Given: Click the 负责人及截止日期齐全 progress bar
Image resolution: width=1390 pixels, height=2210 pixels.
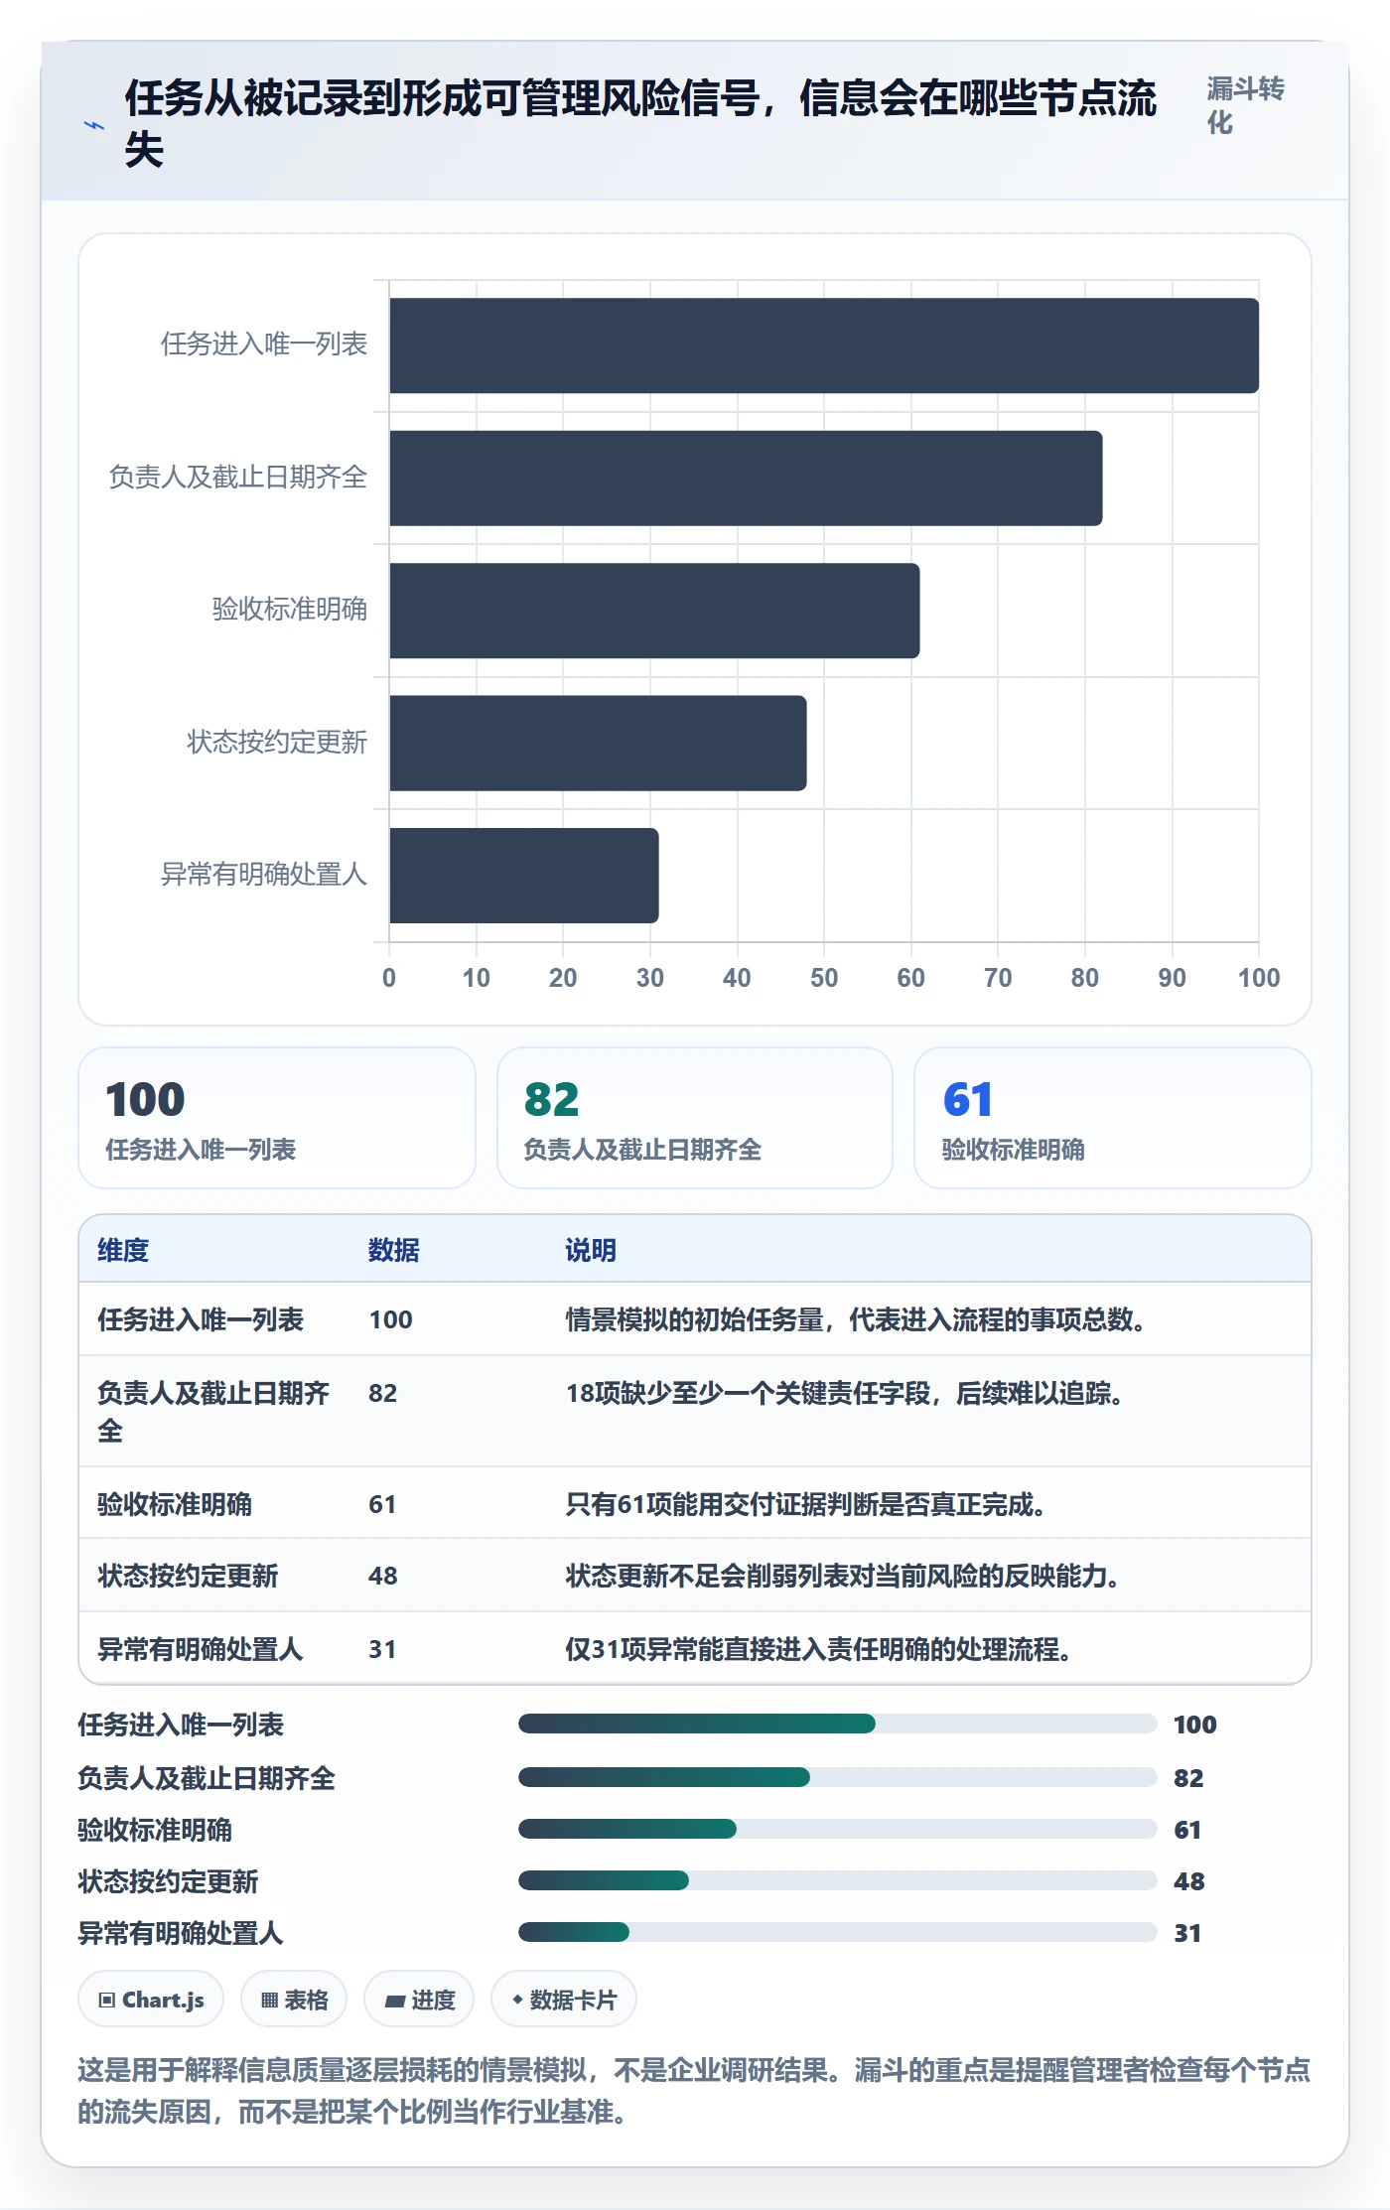Looking at the screenshot, I should pyautogui.click(x=838, y=1777).
